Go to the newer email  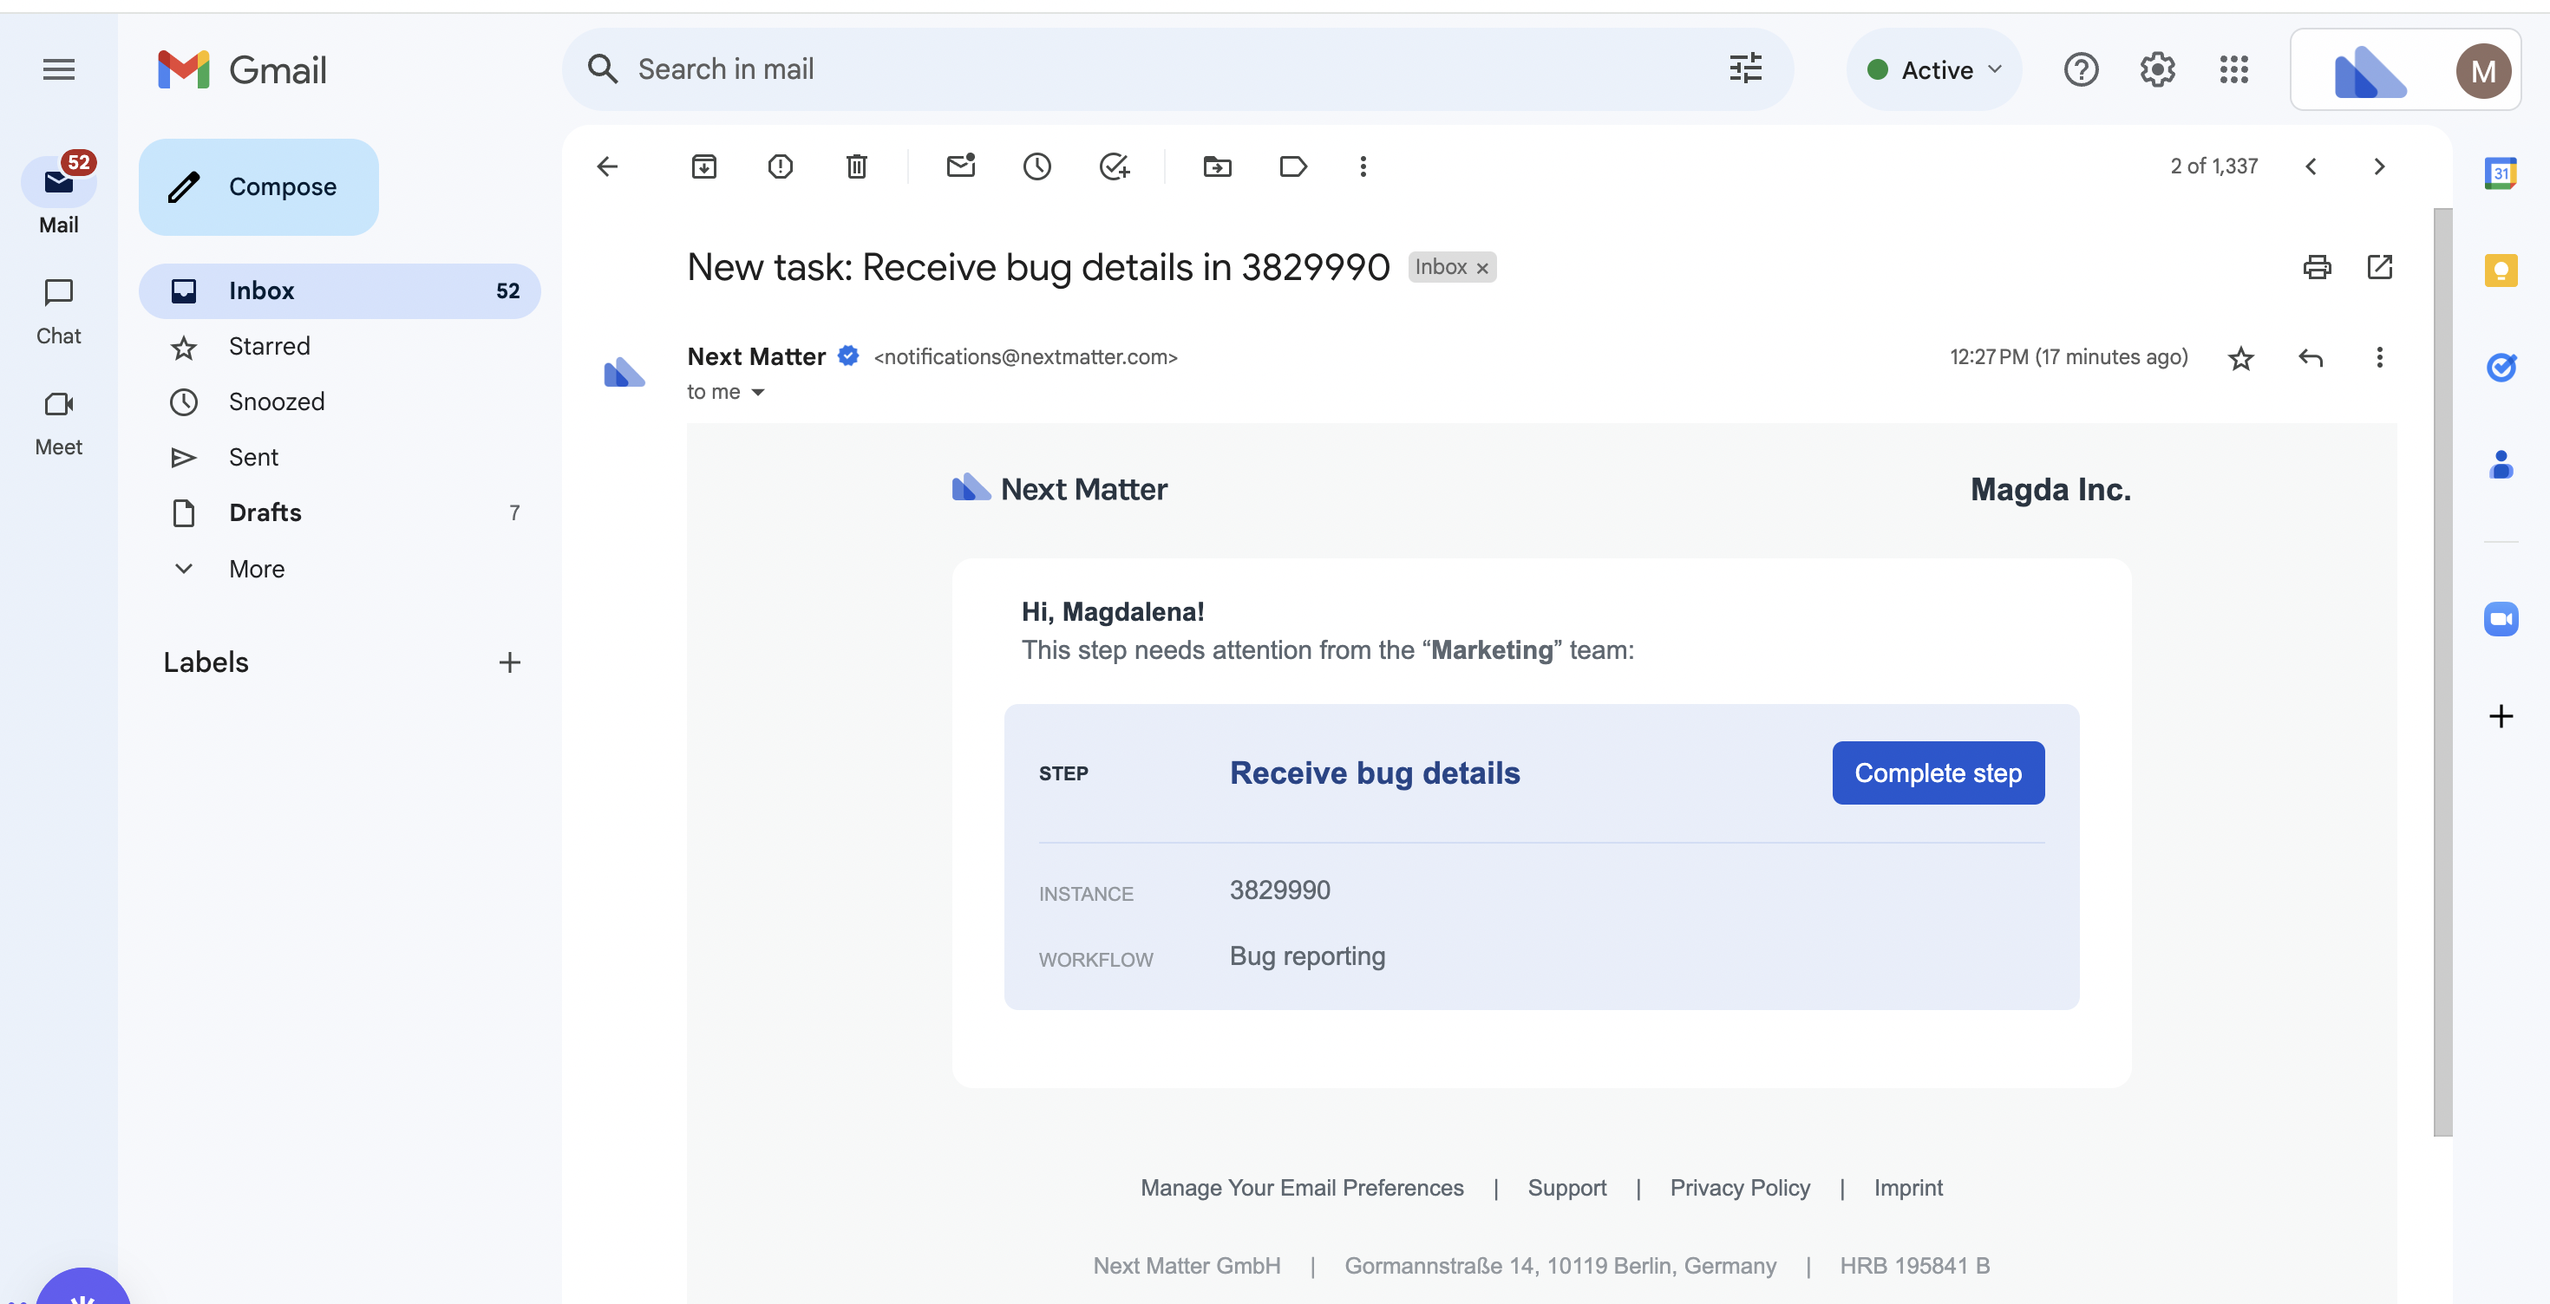pos(2311,166)
